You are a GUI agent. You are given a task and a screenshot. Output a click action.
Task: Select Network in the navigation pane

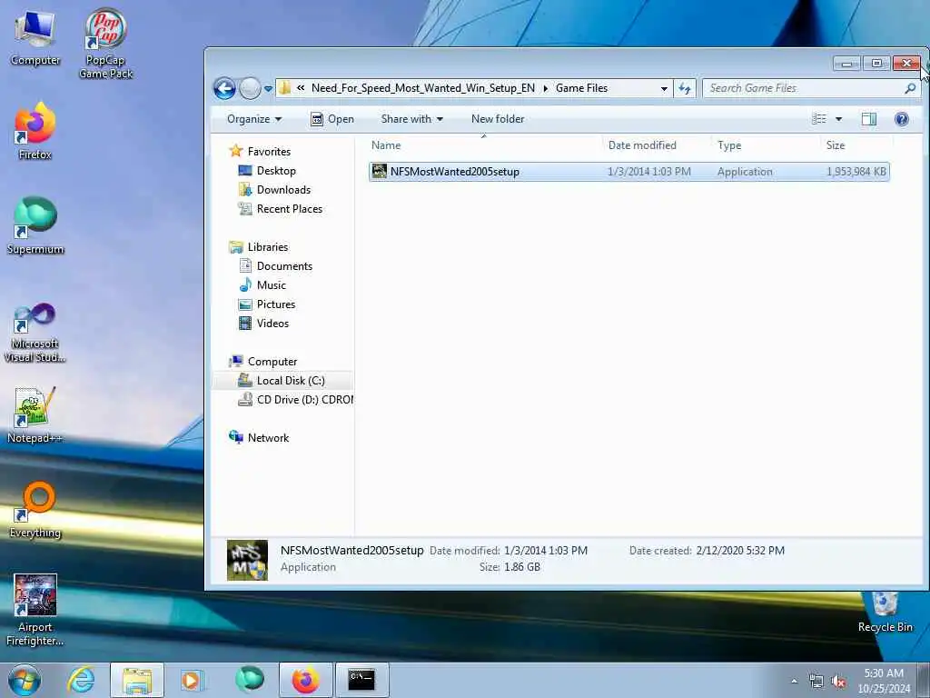[268, 438]
